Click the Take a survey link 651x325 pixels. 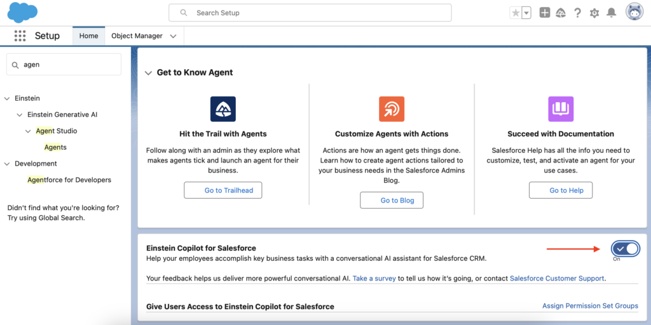click(374, 278)
